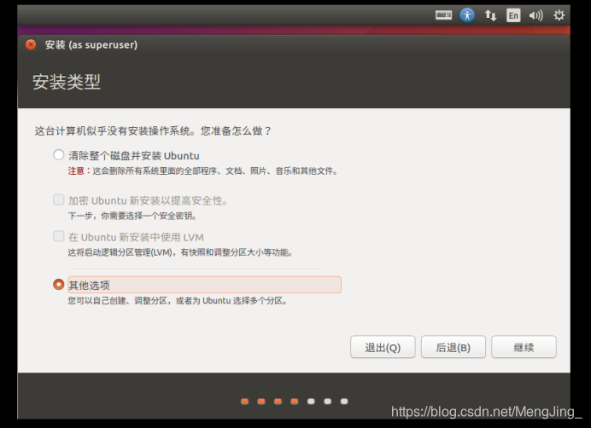The height and width of the screenshot is (428, 591).
Task: Select the 其他选项 radio button
Action: (x=58, y=284)
